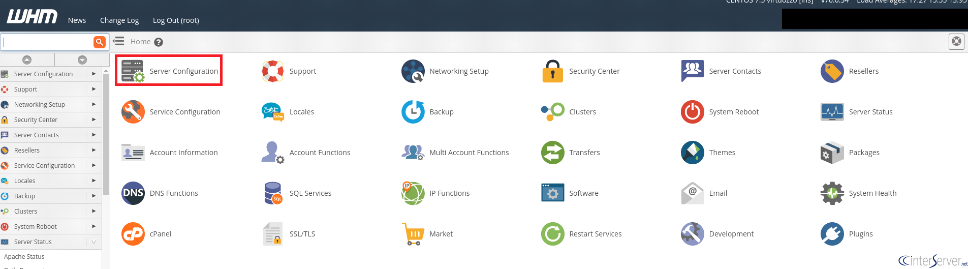Viewport: 968px width, 269px height.
Task: Open Account Information icon
Action: click(x=133, y=153)
